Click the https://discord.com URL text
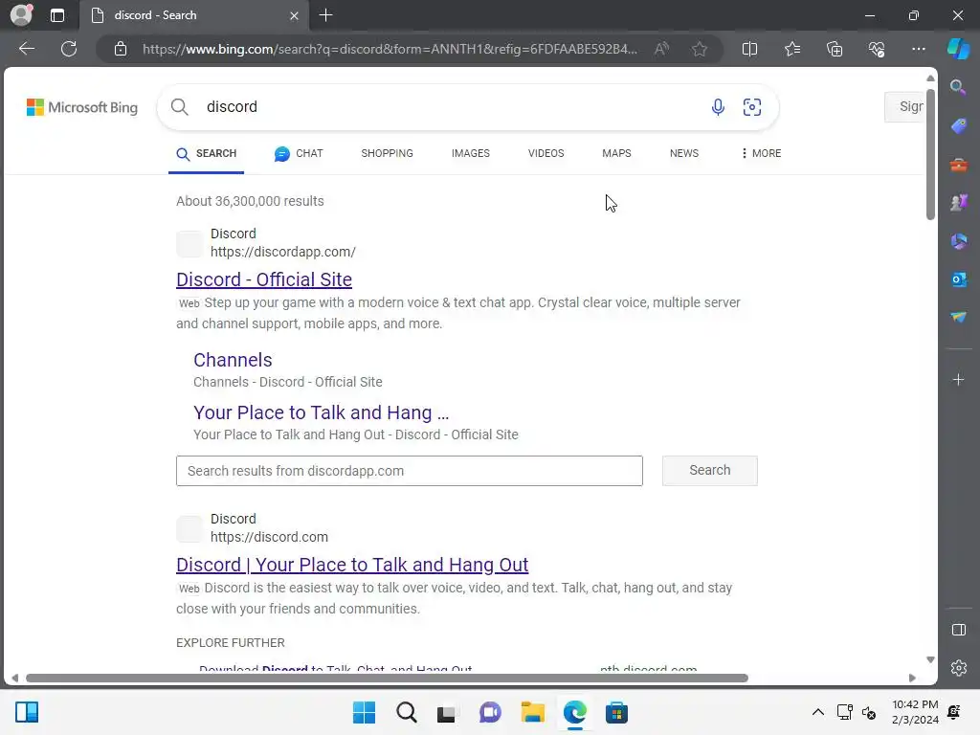The image size is (980, 735). tap(269, 537)
